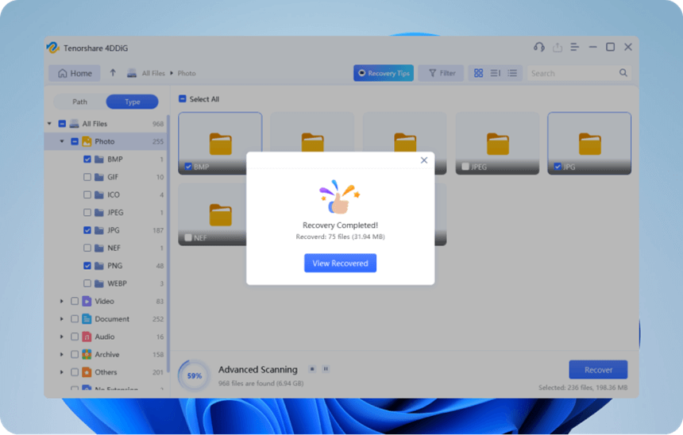Uncheck the PNG file type checkbox

[x=87, y=266]
